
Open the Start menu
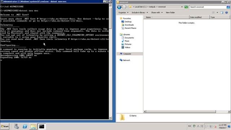coord(5,126)
